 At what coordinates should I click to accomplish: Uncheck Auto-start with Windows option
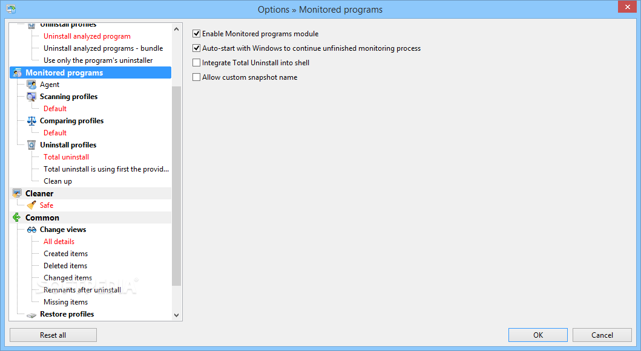pyautogui.click(x=196, y=48)
